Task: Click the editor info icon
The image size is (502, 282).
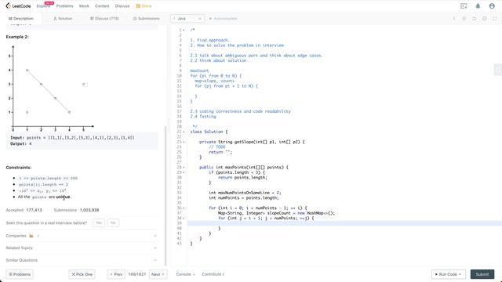Action: 454,19
